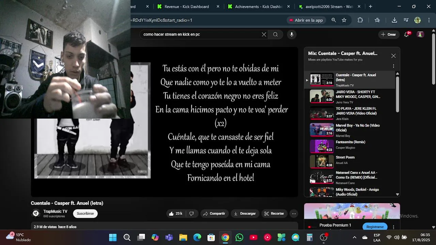Like the video with 23 k likes
This screenshot has width=436, height=245.
tap(175, 214)
